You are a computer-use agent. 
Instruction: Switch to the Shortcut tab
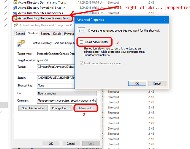[33, 33]
